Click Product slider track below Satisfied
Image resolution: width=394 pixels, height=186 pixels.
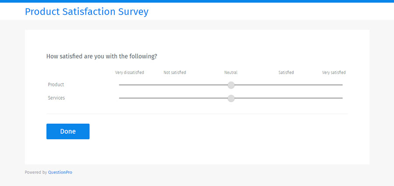pyautogui.click(x=286, y=85)
